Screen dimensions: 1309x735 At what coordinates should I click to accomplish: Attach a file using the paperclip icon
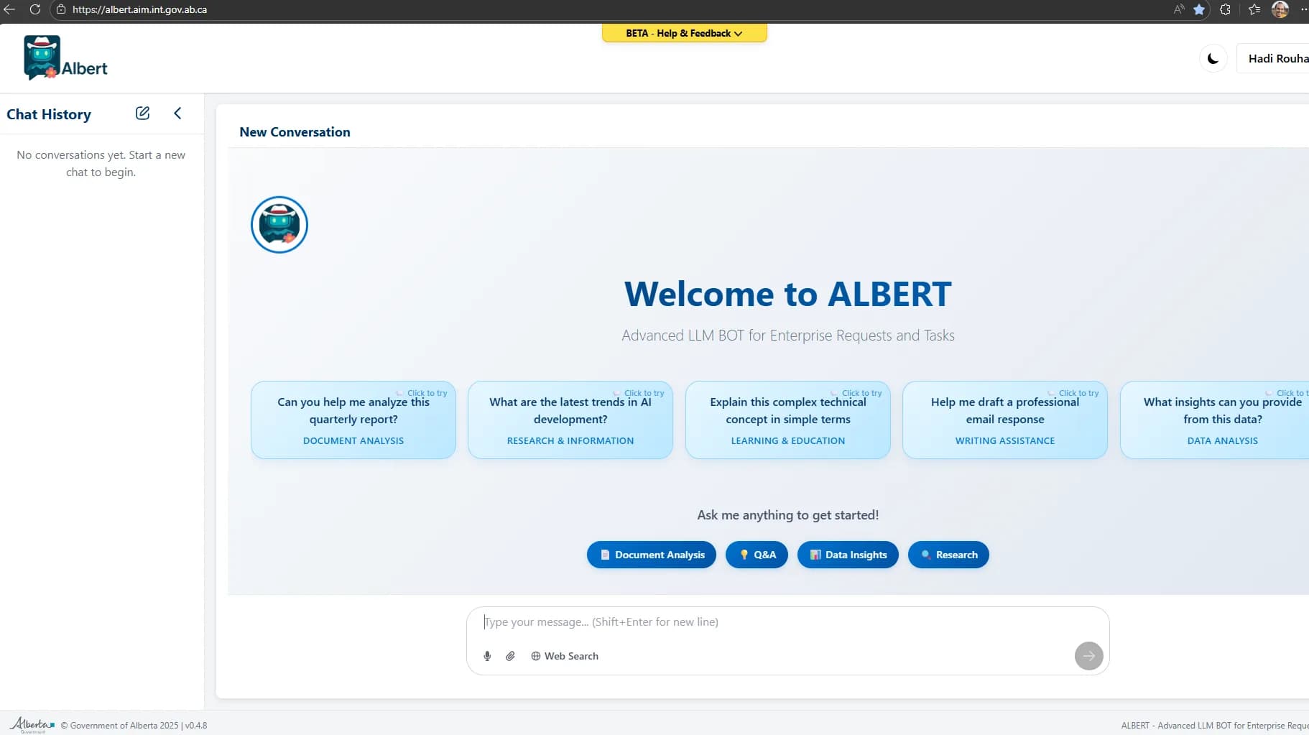point(511,656)
